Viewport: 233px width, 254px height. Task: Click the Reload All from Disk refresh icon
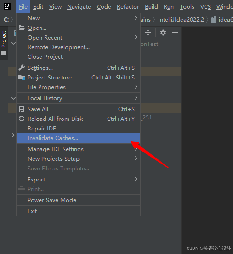coord(22,119)
